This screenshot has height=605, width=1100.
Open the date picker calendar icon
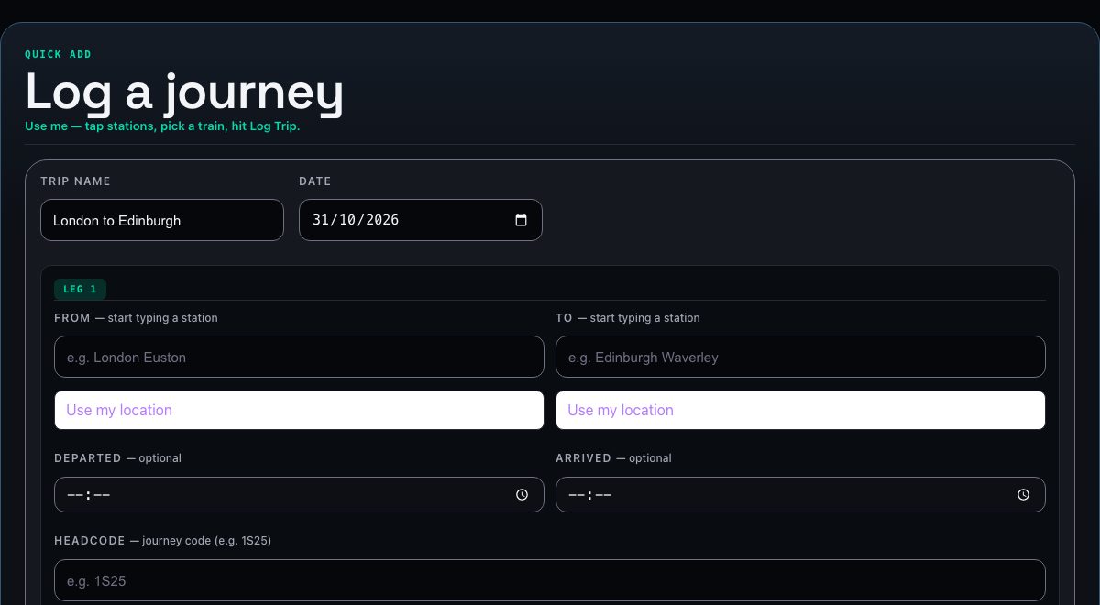522,220
